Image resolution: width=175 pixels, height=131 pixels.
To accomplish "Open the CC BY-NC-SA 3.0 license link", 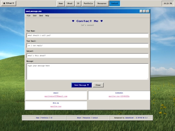I will click(142, 118).
